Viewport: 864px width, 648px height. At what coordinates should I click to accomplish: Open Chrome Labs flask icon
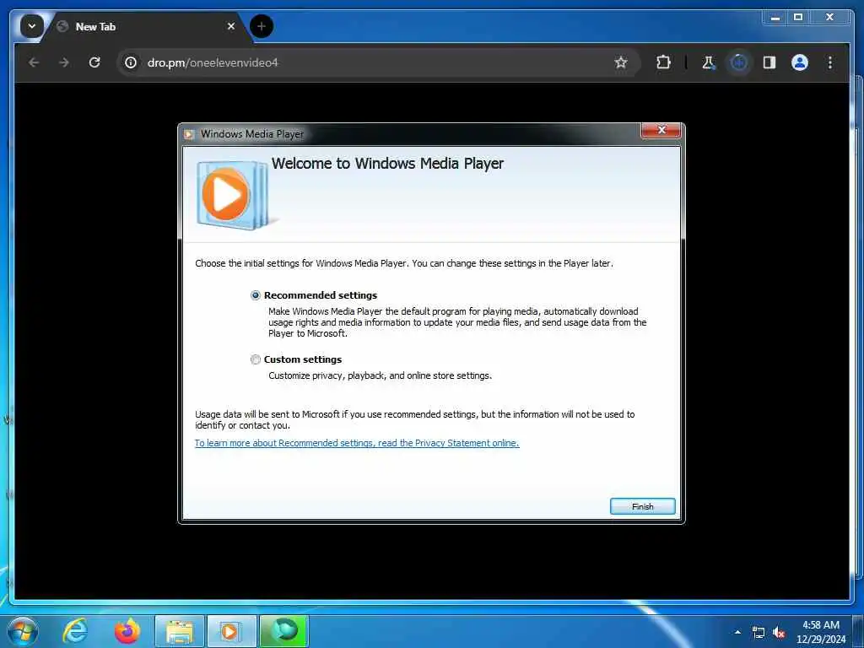(x=709, y=62)
